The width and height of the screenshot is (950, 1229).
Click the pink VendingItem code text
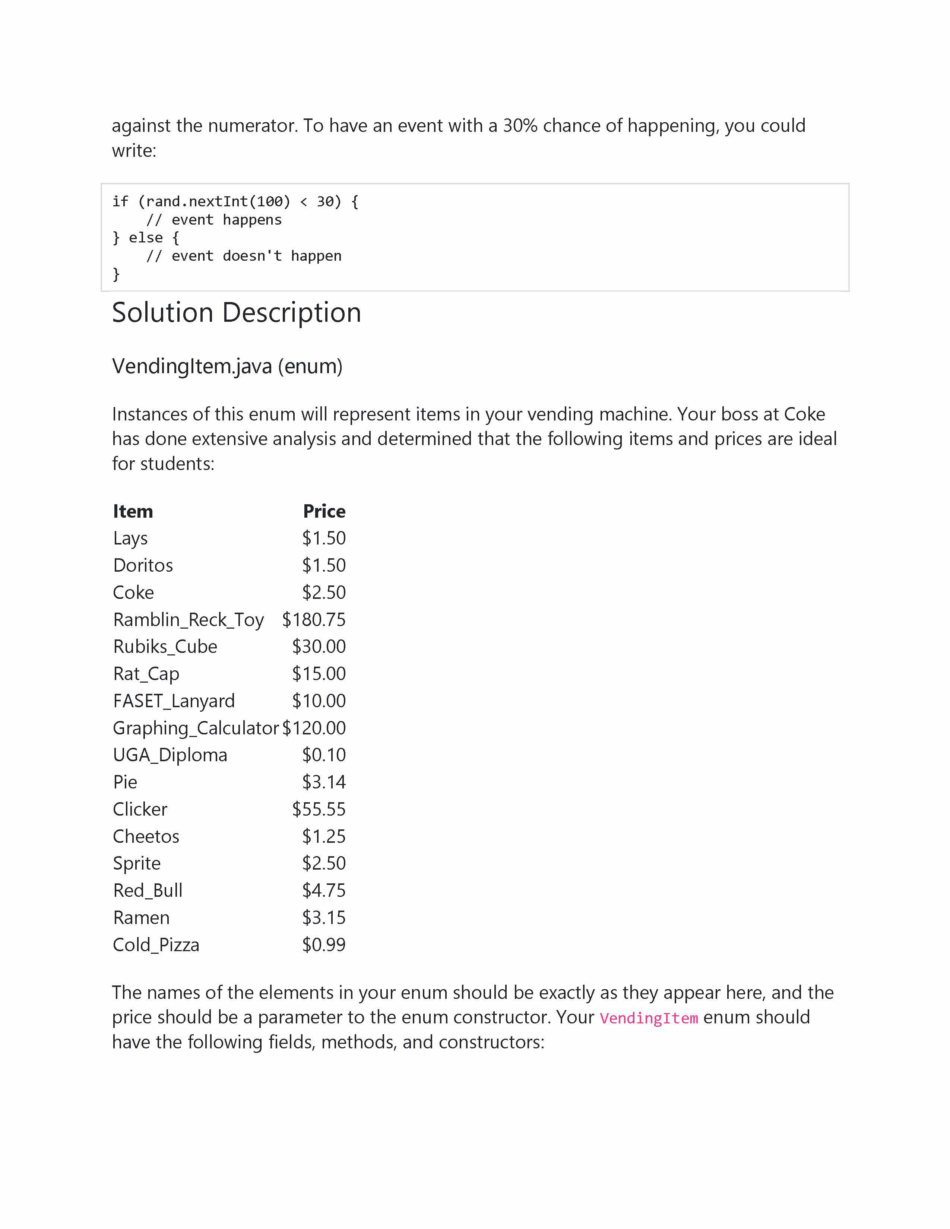(648, 1018)
